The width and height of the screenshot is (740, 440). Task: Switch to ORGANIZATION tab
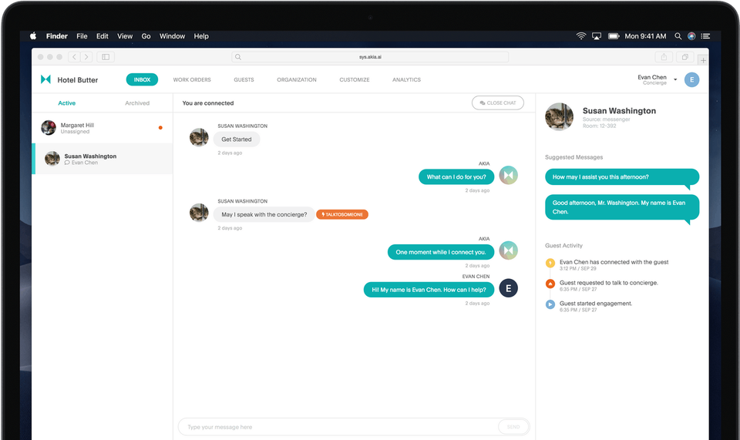pos(297,79)
